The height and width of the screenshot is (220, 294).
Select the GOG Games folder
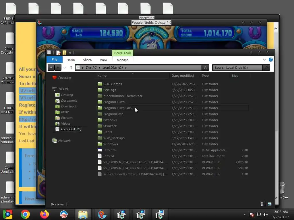pos(113,84)
